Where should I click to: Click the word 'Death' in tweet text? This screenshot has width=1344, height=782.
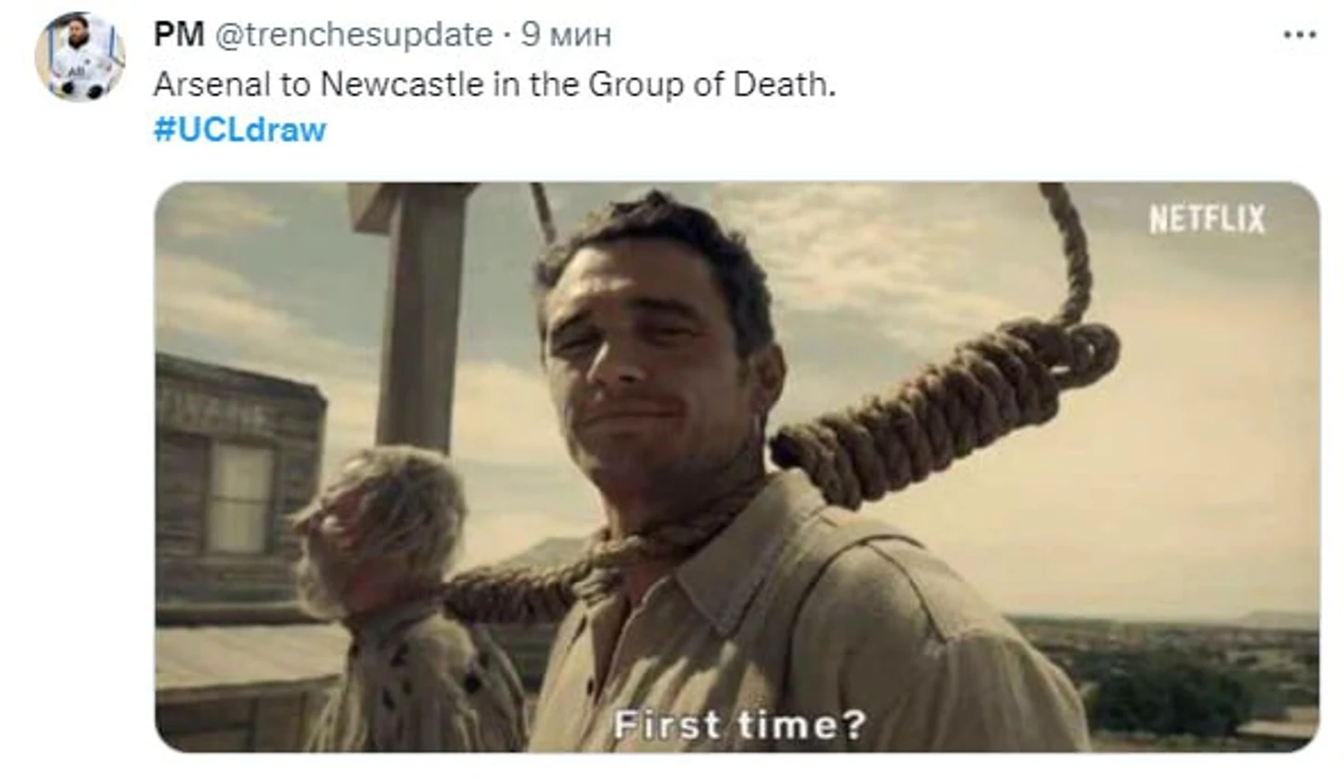click(782, 85)
